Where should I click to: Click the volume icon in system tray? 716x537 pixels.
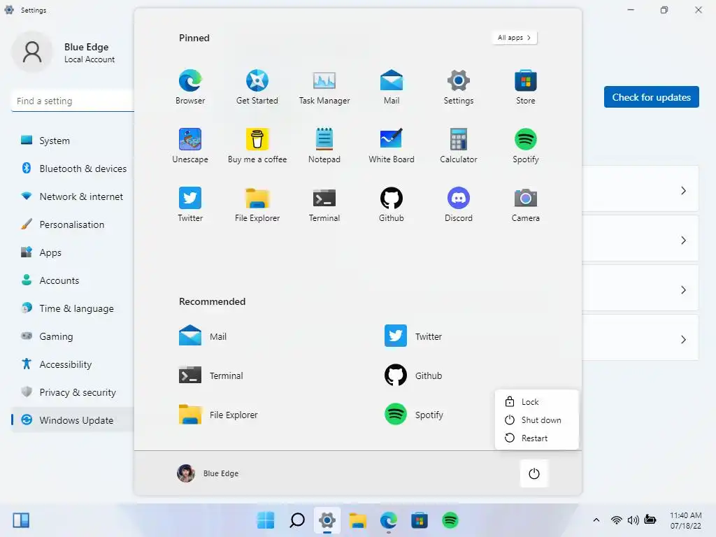(633, 520)
